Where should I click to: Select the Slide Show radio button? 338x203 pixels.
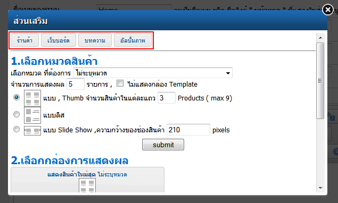coord(17,129)
